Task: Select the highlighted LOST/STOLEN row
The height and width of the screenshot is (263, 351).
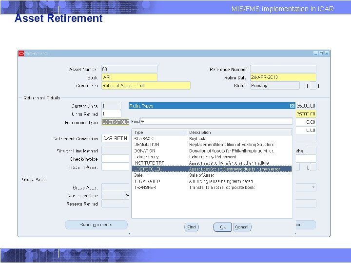Action: [212, 169]
